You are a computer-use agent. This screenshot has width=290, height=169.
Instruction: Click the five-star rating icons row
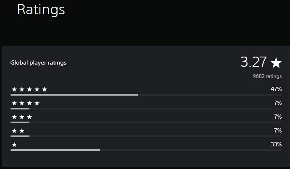pyautogui.click(x=29, y=89)
